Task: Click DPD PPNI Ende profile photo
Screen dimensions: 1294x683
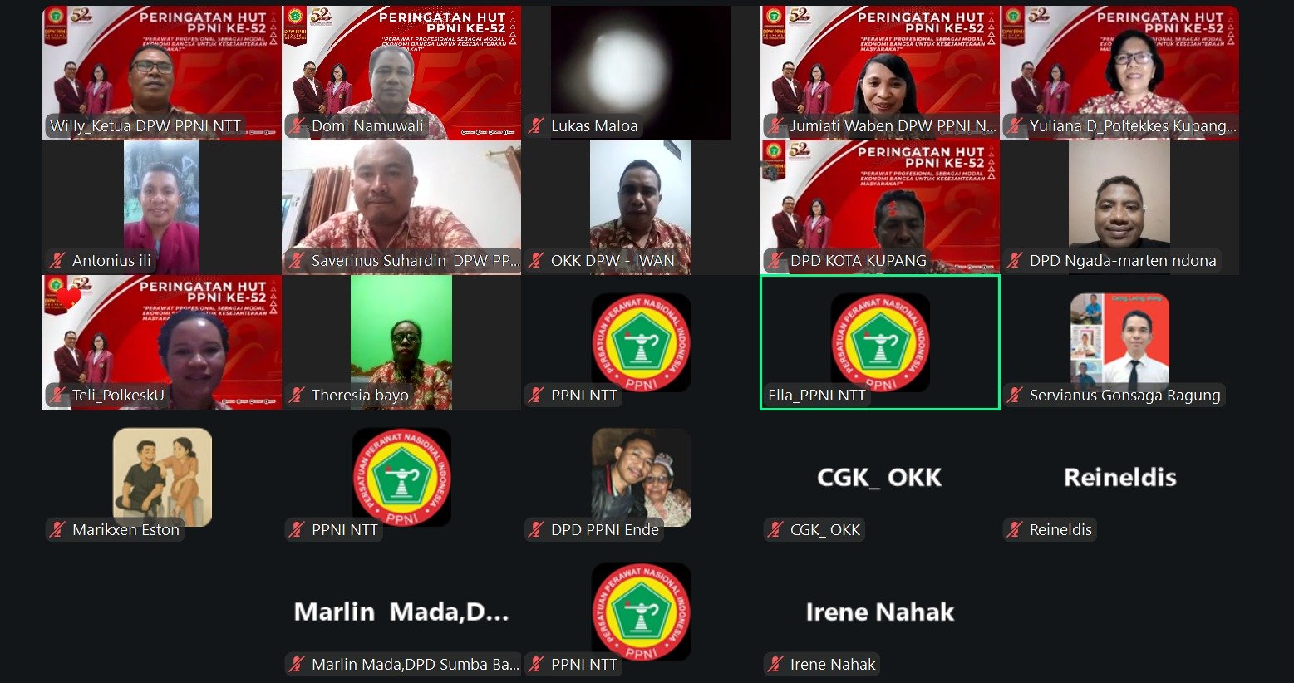Action: point(641,477)
